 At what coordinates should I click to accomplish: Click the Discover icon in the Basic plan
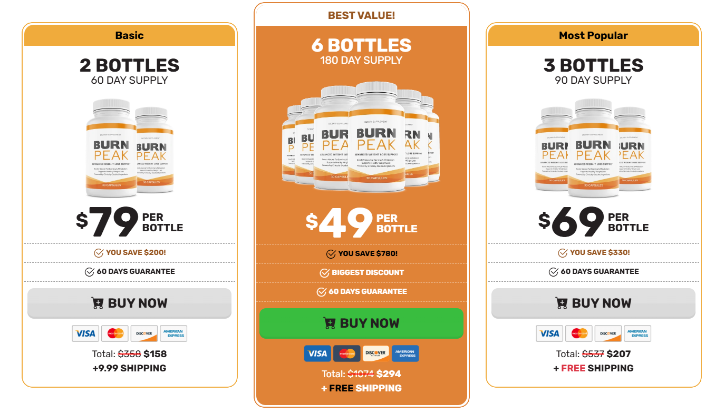(144, 333)
